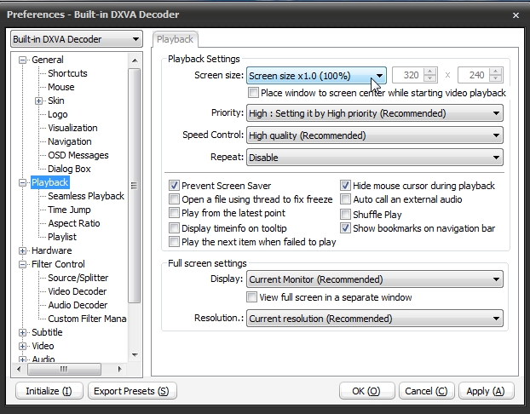Select the Playback tree item

pyautogui.click(x=50, y=182)
